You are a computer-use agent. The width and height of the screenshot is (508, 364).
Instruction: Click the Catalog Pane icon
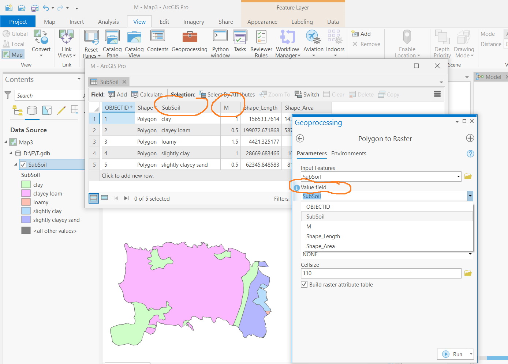point(112,43)
